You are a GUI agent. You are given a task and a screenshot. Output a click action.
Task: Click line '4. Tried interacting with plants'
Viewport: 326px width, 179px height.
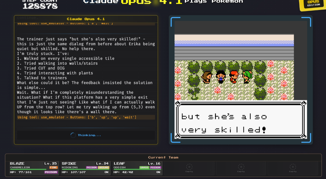55,73
